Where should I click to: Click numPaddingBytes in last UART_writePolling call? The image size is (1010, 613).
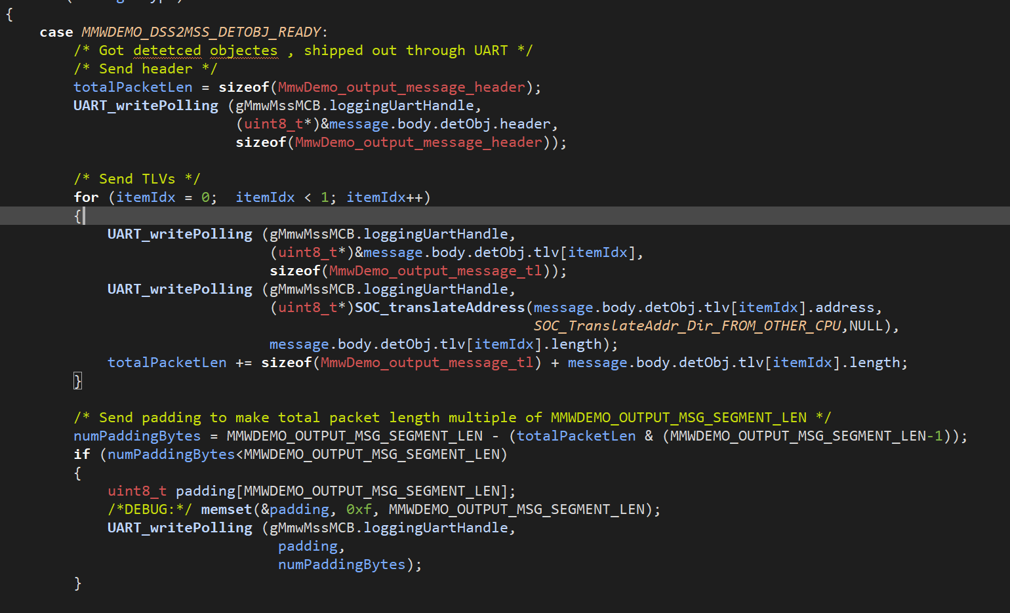[x=342, y=564]
